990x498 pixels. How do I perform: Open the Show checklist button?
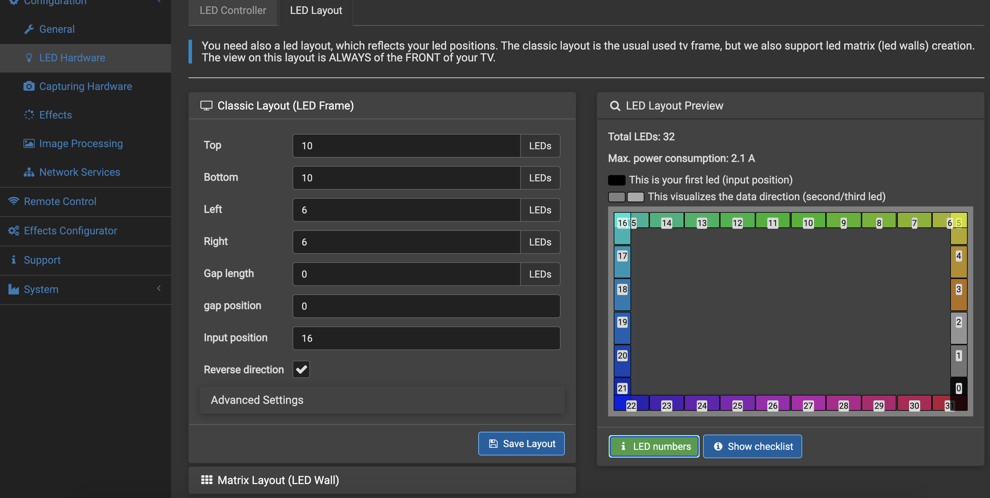pyautogui.click(x=752, y=446)
